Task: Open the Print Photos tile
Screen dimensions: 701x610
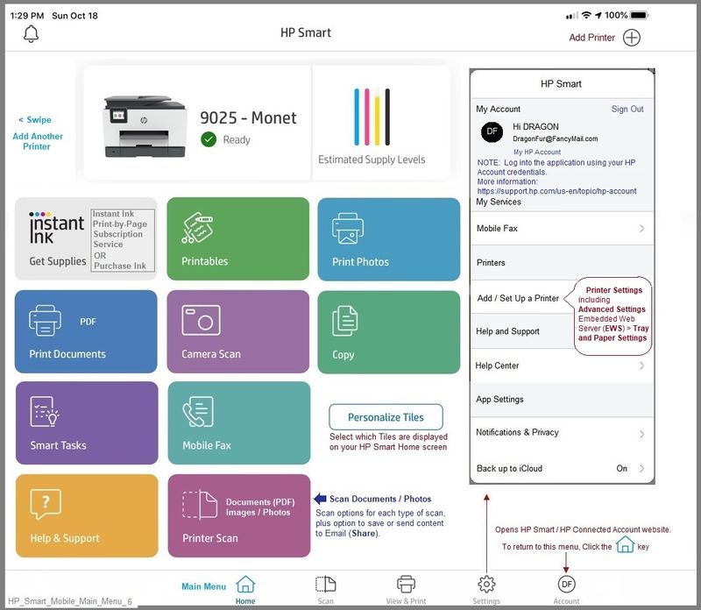Action: click(388, 239)
